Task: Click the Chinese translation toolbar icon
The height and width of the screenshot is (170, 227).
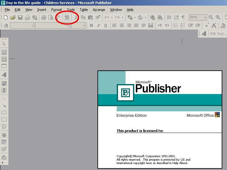Action: pos(67,17)
